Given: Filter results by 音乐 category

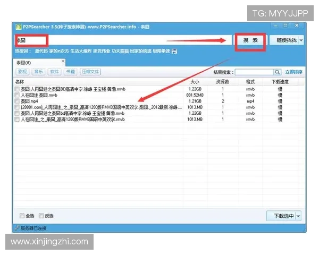Looking at the screenshot, I should point(38,72).
